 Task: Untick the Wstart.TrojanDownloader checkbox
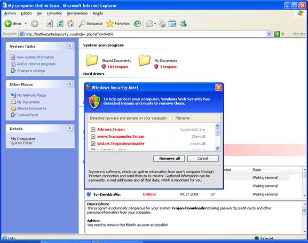tap(93, 144)
